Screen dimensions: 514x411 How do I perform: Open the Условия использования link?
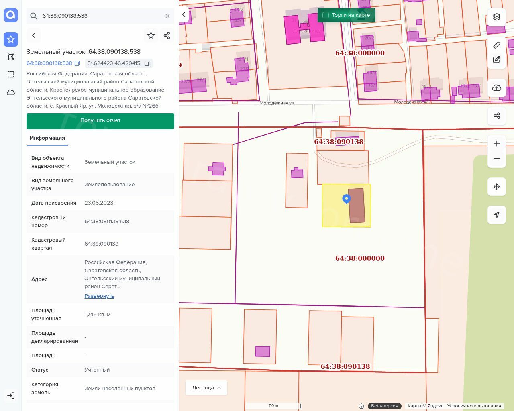pos(474,406)
